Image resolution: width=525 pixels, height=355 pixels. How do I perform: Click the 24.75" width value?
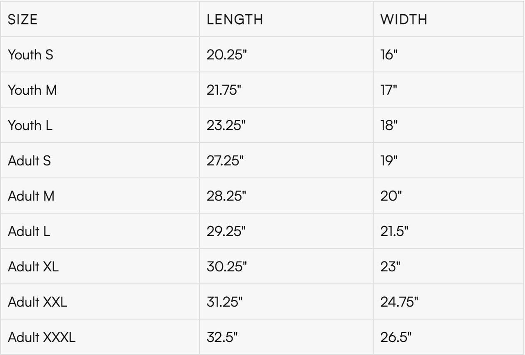399,302
